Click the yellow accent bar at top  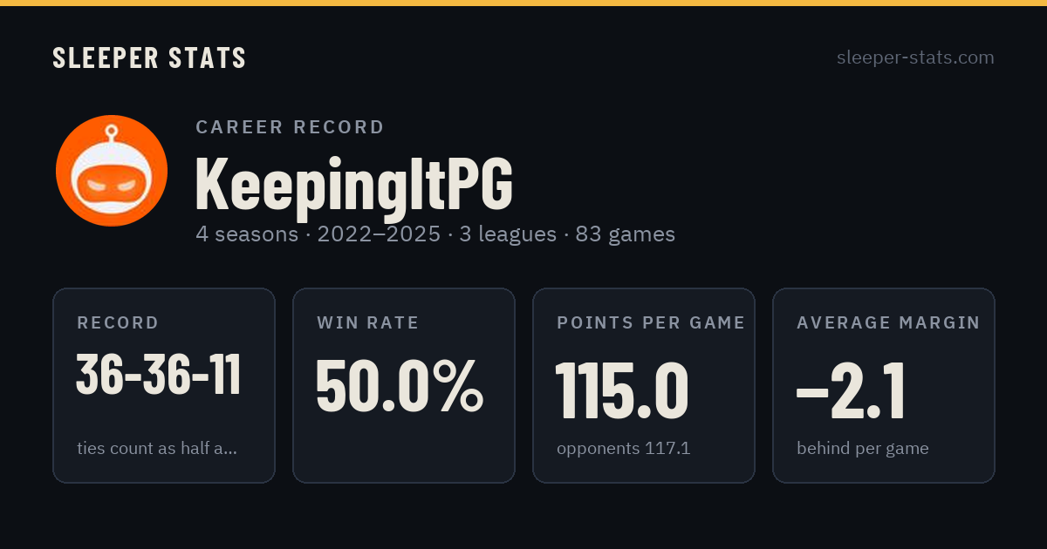(x=523, y=3)
